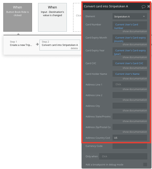This screenshot has height=169, width=152.
Task: Close the Convert card into Stripetoken A panel
Action: click(x=149, y=7)
